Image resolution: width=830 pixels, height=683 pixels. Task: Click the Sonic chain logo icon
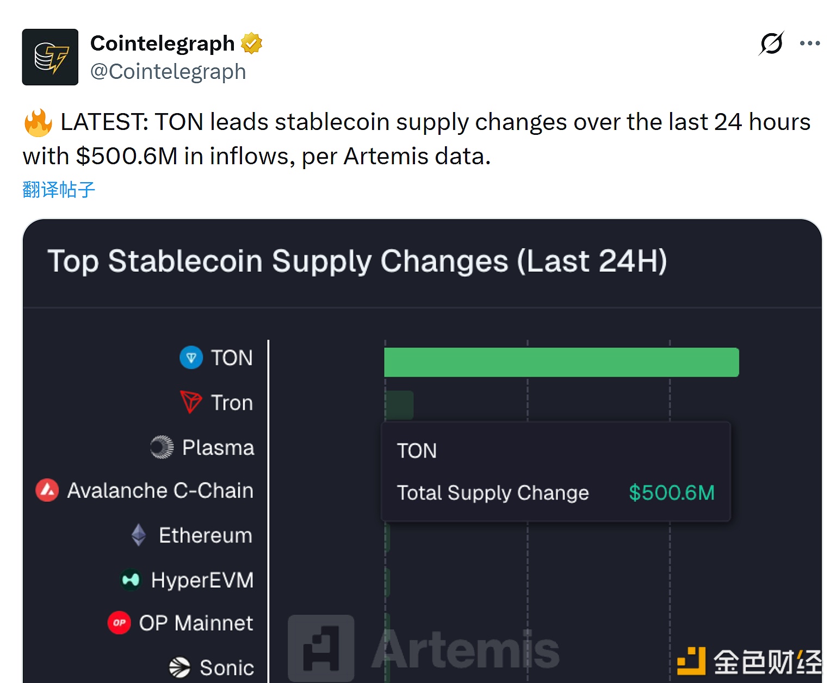pyautogui.click(x=179, y=667)
